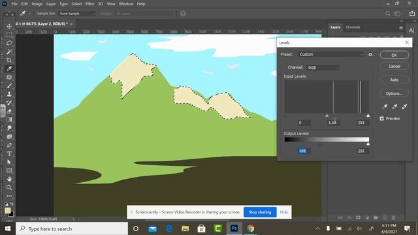Click the output levels black slider handle
The image size is (418, 235).
(x=319, y=144)
